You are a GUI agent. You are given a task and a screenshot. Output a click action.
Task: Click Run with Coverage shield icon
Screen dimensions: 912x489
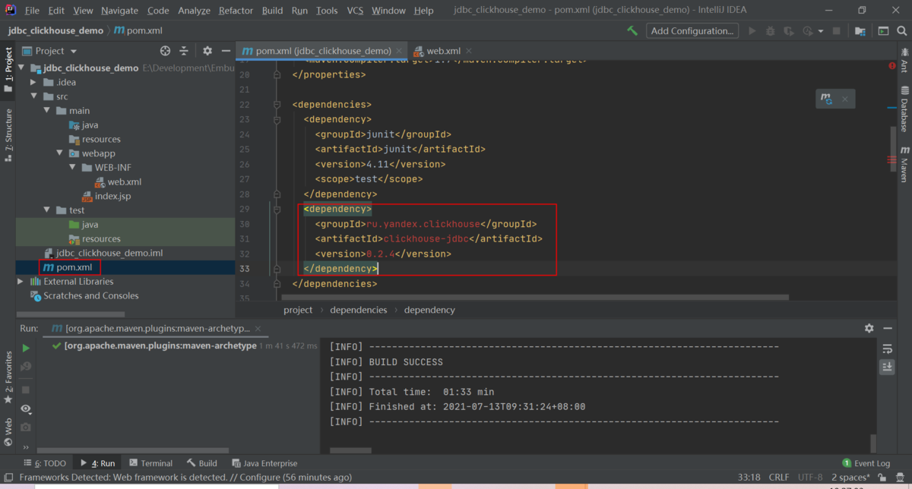(789, 31)
